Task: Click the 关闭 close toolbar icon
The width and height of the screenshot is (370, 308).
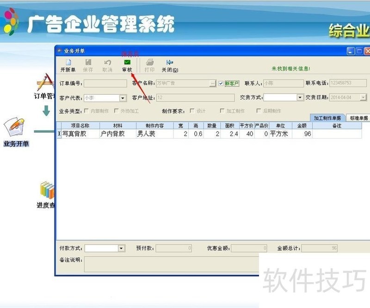Action: pyautogui.click(x=170, y=62)
